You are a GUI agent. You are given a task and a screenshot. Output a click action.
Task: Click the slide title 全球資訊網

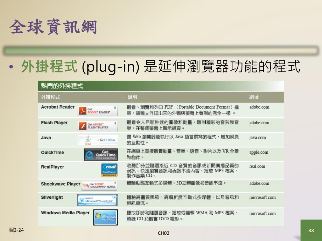tap(53, 27)
